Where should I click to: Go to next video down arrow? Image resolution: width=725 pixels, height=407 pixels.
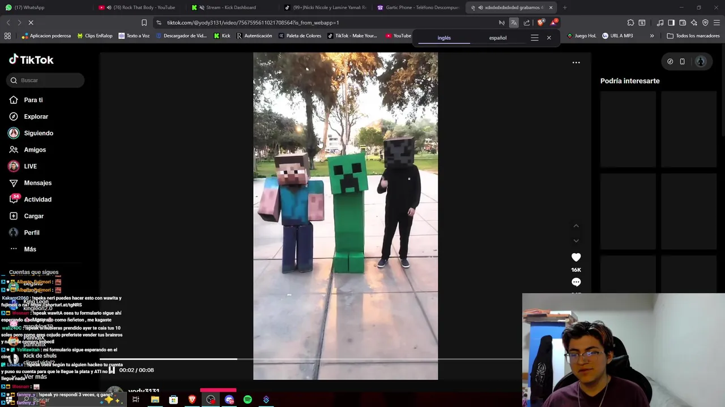(576, 241)
